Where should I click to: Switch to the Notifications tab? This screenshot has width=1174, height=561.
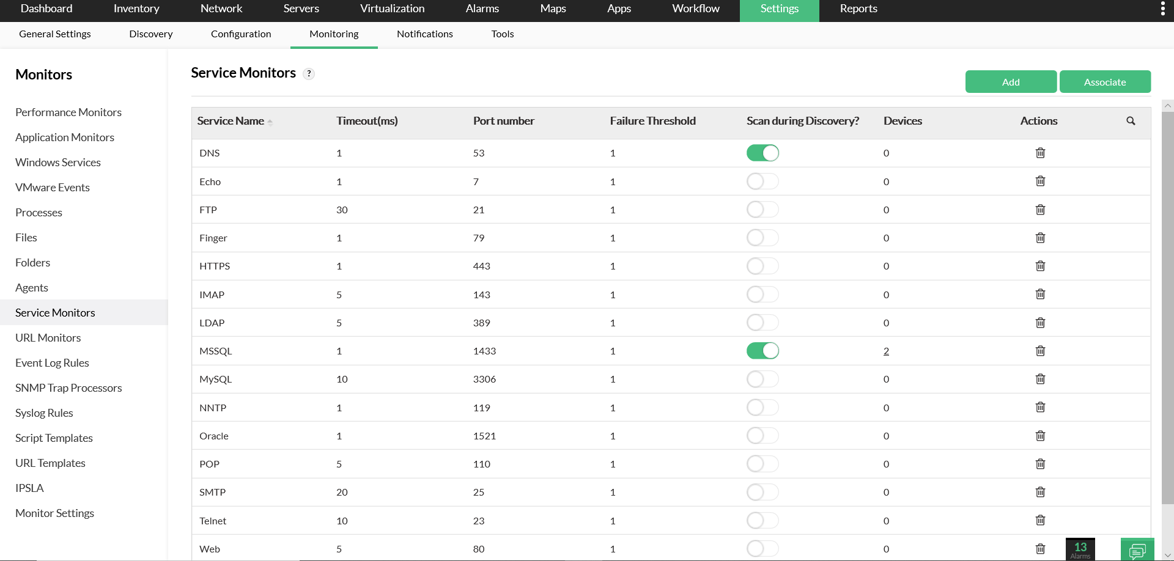424,34
